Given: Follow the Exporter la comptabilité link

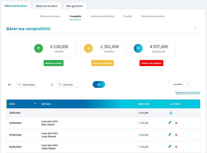Looking at the screenshot, I should pos(188,93).
